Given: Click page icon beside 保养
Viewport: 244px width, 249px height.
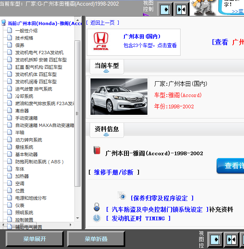Looking at the screenshot, I should (10, 45).
